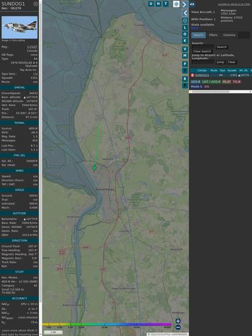
Task: Zoom in the map with plus button
Action: (178, 321)
